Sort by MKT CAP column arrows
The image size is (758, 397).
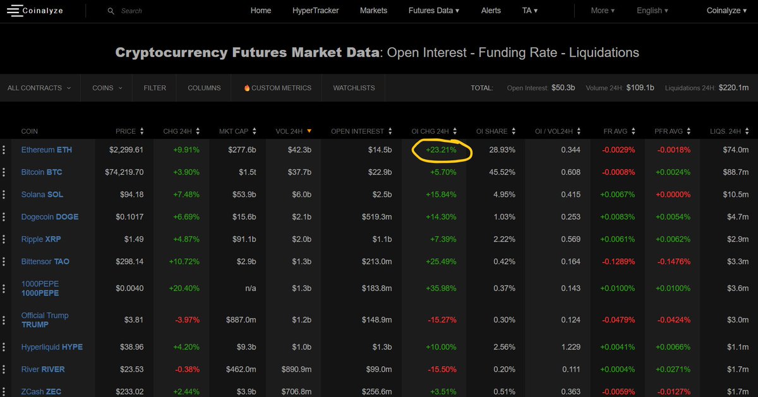coord(255,131)
